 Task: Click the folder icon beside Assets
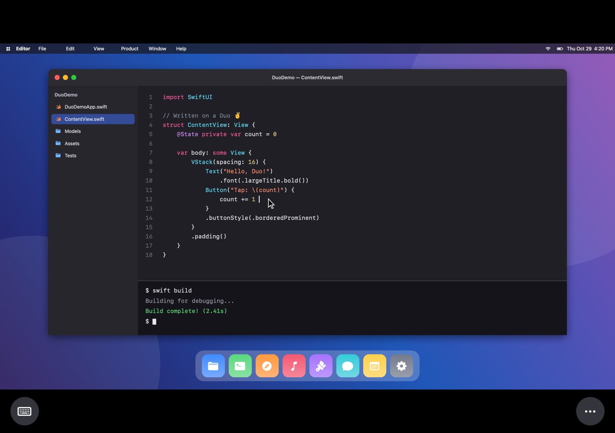[x=58, y=143]
